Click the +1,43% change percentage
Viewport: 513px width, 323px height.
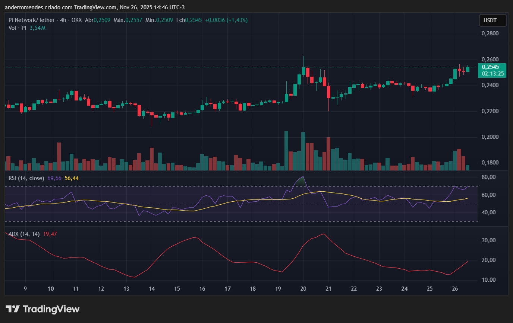click(236, 20)
